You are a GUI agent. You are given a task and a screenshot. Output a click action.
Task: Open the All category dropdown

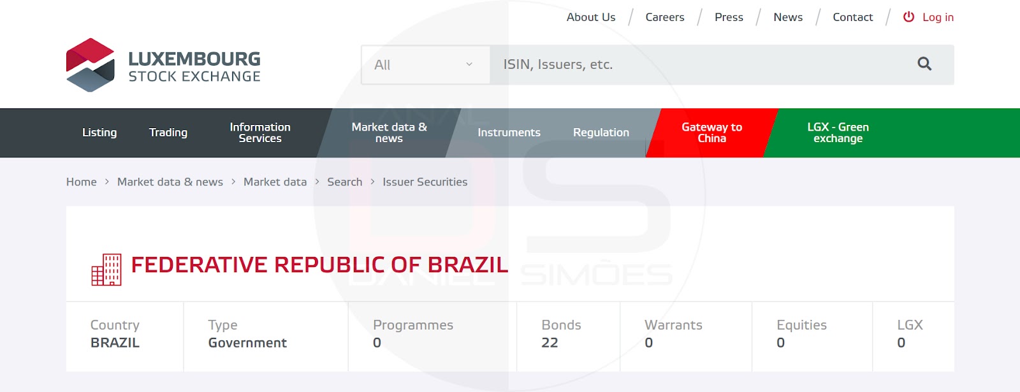(425, 65)
